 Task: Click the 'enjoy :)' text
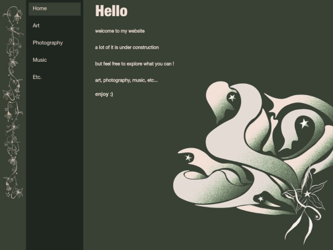(x=104, y=94)
